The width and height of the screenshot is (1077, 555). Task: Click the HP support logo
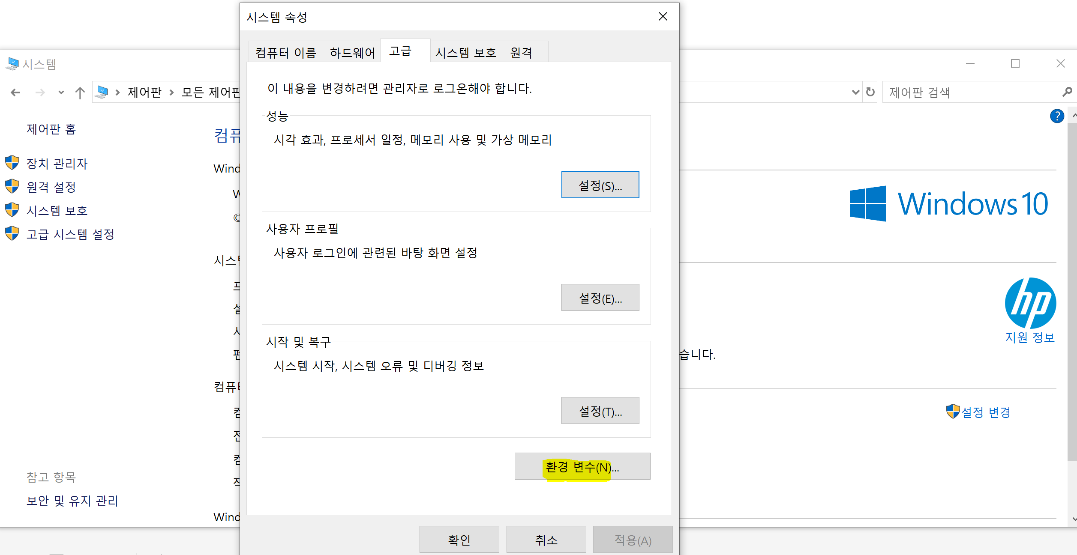click(1030, 303)
